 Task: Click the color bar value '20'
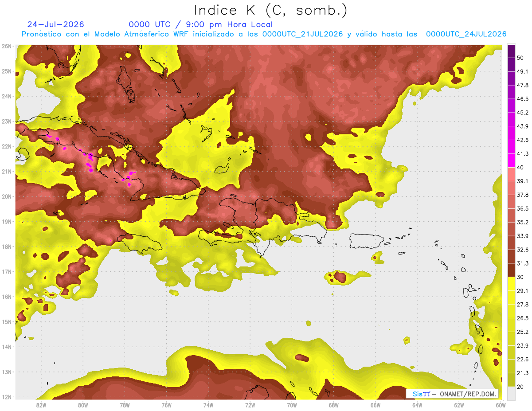tap(520, 387)
